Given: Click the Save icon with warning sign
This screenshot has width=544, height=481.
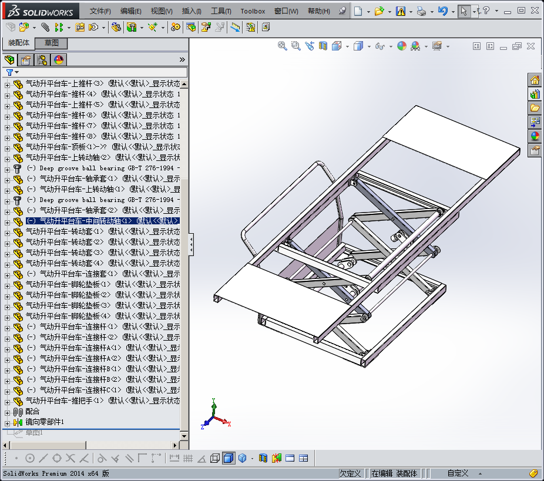Looking at the screenshot, I should coord(401,11).
